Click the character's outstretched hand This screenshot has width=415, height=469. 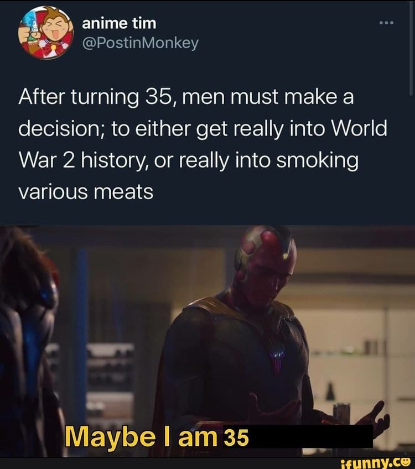[375, 417]
